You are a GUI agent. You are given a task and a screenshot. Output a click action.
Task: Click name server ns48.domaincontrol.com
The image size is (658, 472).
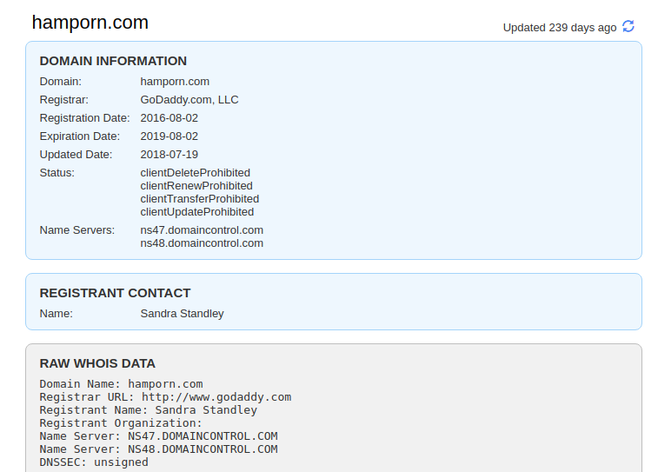(x=202, y=243)
